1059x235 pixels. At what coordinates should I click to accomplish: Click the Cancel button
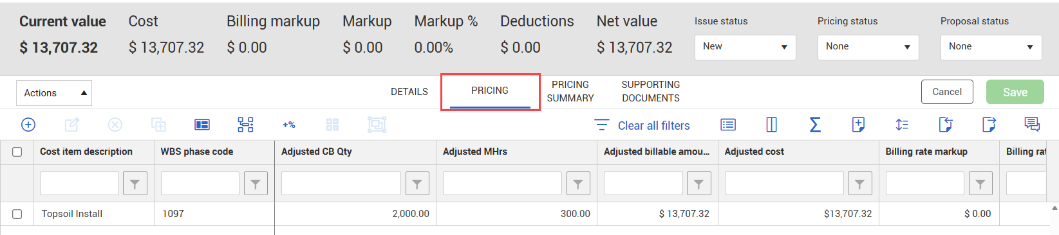[x=947, y=92]
